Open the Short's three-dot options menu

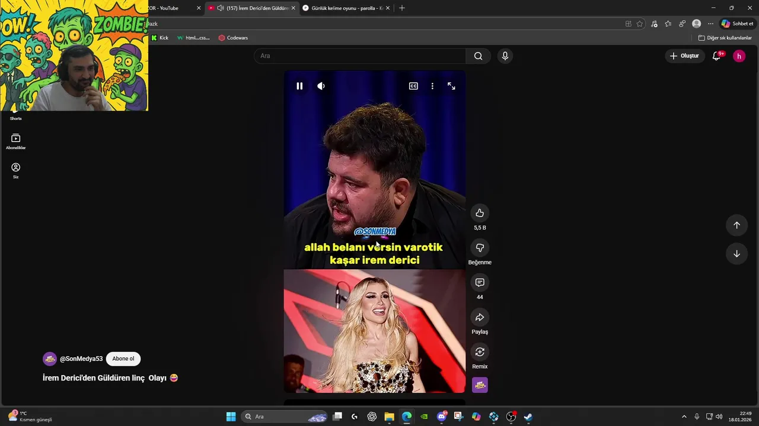click(x=432, y=86)
